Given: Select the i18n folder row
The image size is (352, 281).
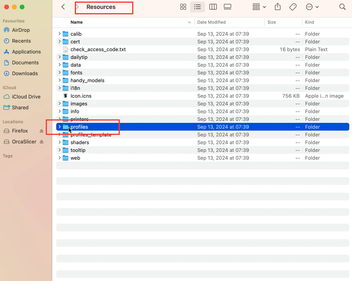Looking at the screenshot, I should pyautogui.click(x=202, y=88).
